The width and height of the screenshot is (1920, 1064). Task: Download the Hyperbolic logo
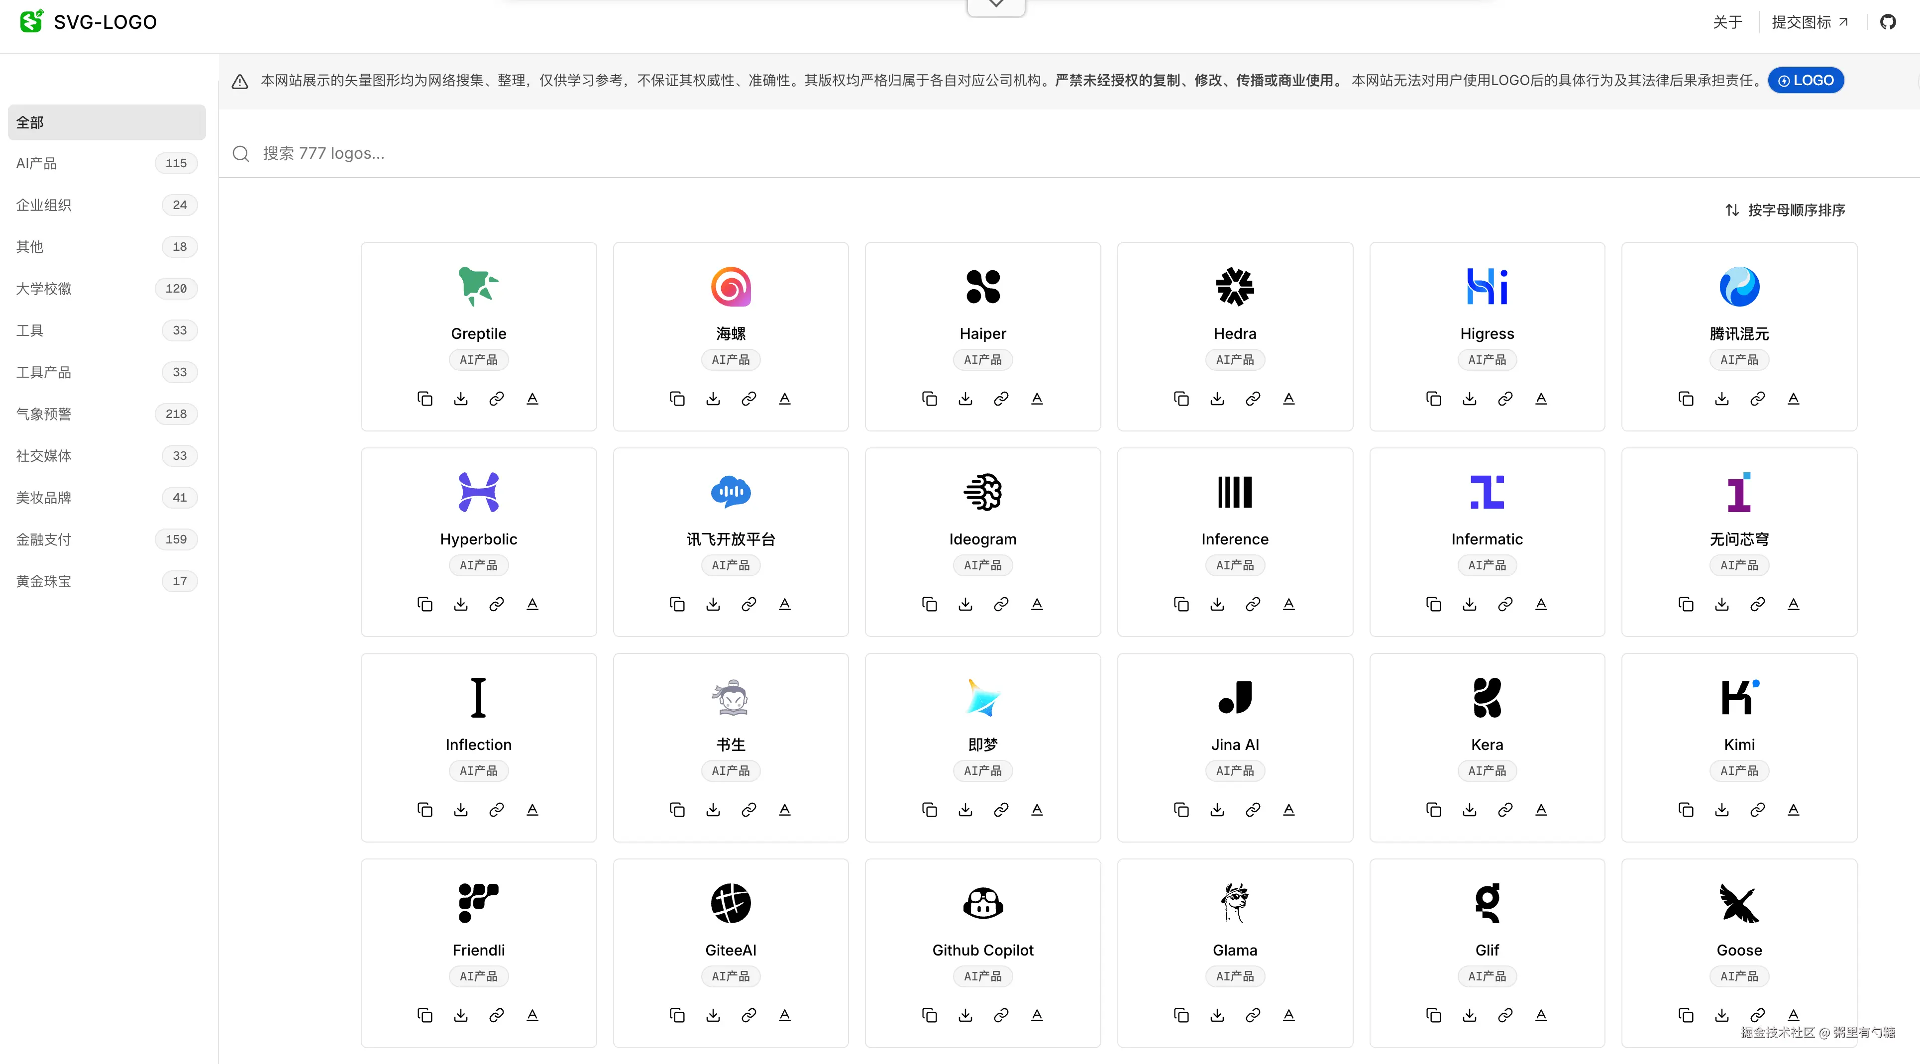[x=461, y=604]
